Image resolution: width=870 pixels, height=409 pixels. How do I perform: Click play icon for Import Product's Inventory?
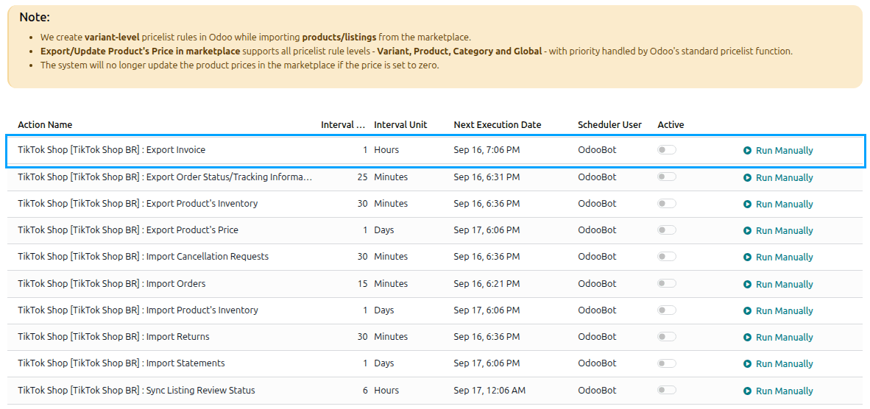[x=747, y=311]
